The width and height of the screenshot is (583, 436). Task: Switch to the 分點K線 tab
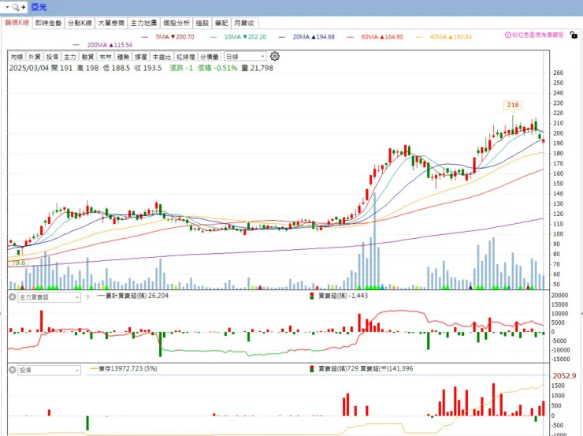pyautogui.click(x=80, y=23)
